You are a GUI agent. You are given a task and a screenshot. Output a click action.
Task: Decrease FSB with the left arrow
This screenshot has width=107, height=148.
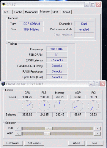click(x=18, y=128)
